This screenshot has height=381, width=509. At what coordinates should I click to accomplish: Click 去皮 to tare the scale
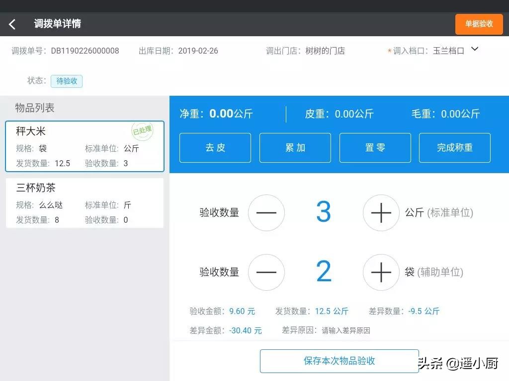pyautogui.click(x=215, y=148)
